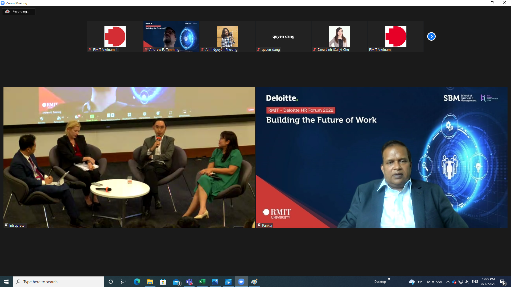Click the Zoom taskbar icon
Screen dimensions: 511x287
(x=241, y=282)
